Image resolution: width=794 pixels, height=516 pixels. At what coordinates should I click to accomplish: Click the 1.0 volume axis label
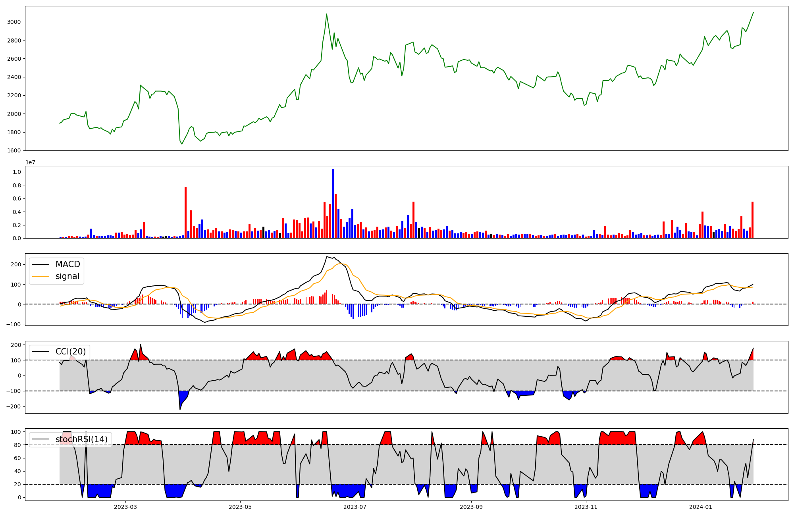point(17,172)
